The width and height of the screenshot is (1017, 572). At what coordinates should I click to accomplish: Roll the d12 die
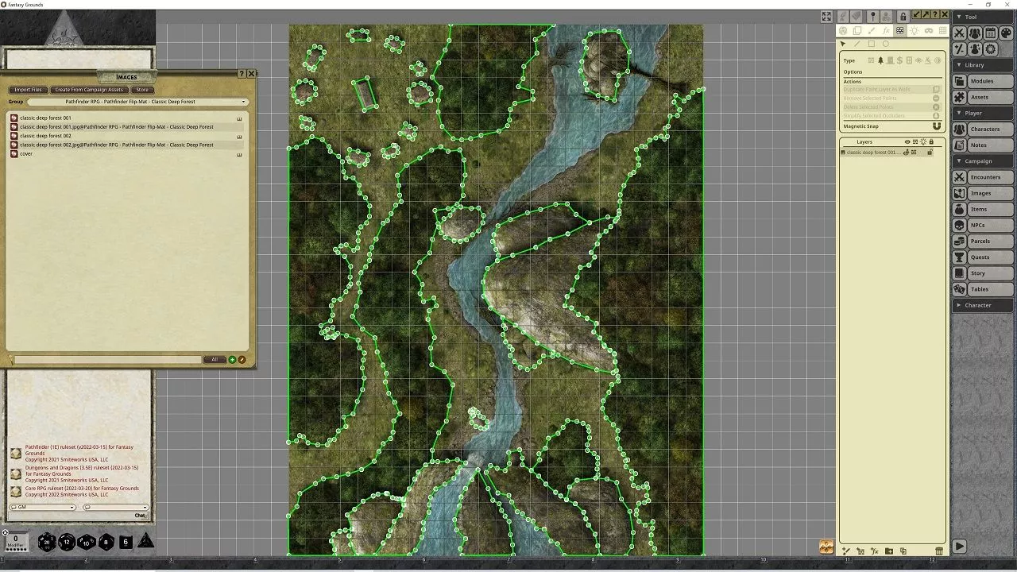(66, 543)
